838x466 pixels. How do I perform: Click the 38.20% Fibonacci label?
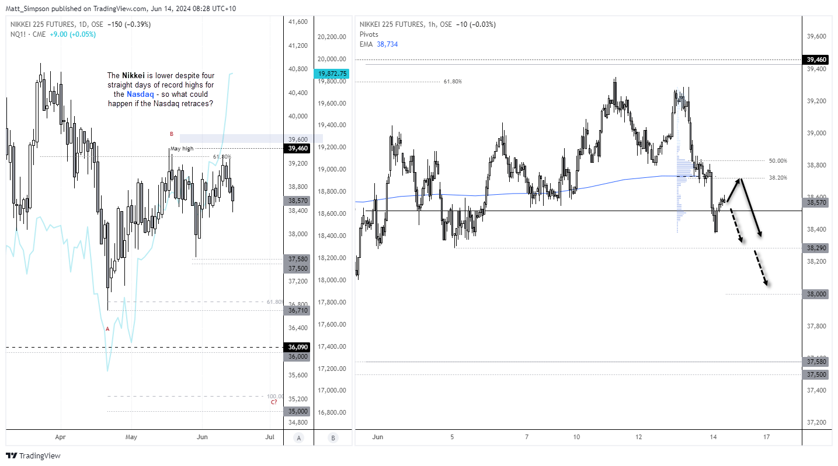pos(777,178)
